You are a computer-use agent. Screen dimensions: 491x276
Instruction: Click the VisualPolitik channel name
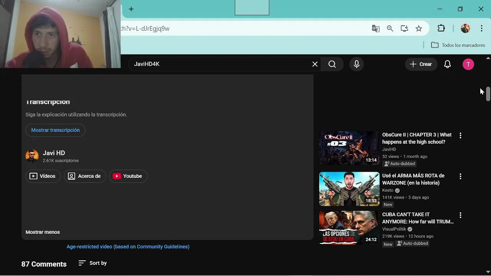tap(394, 229)
